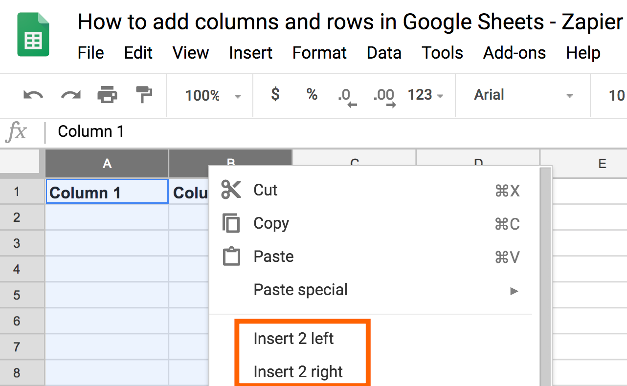This screenshot has width=627, height=386.
Task: Apply percent format icon
Action: tap(312, 94)
